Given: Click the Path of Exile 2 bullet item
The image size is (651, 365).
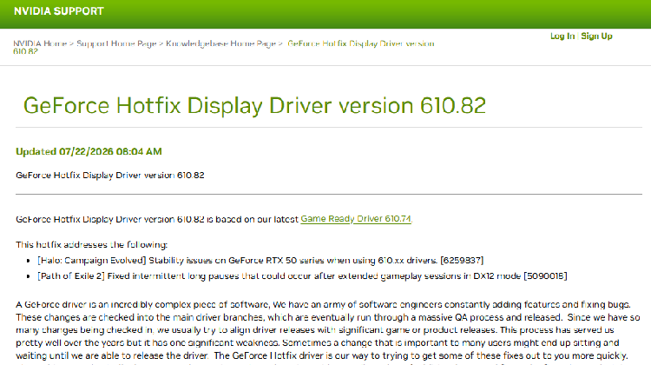Looking at the screenshot, I should pos(302,276).
